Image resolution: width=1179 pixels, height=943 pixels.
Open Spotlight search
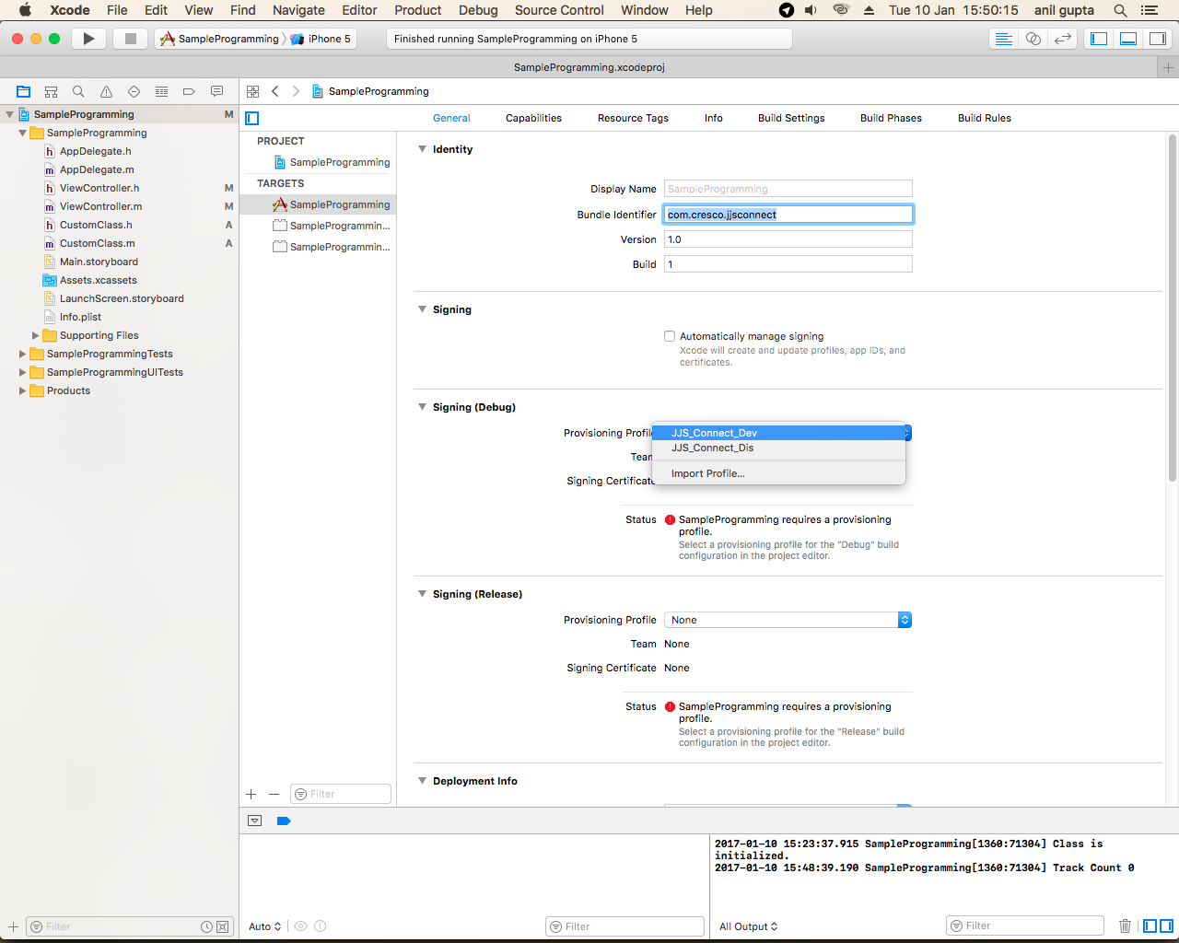[x=1120, y=10]
